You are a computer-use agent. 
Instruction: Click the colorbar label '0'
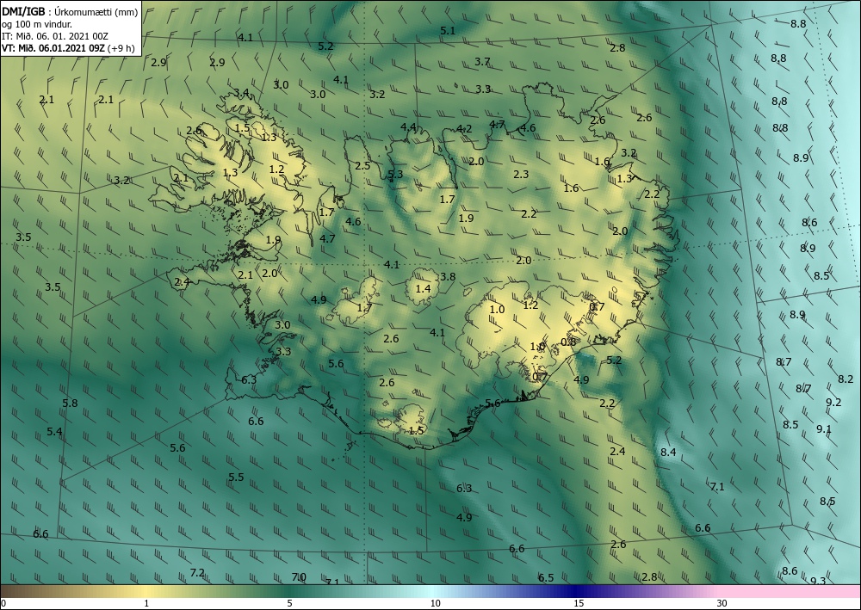click(x=3, y=603)
